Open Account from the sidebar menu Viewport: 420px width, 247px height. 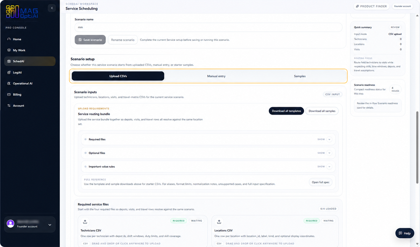(x=30, y=106)
